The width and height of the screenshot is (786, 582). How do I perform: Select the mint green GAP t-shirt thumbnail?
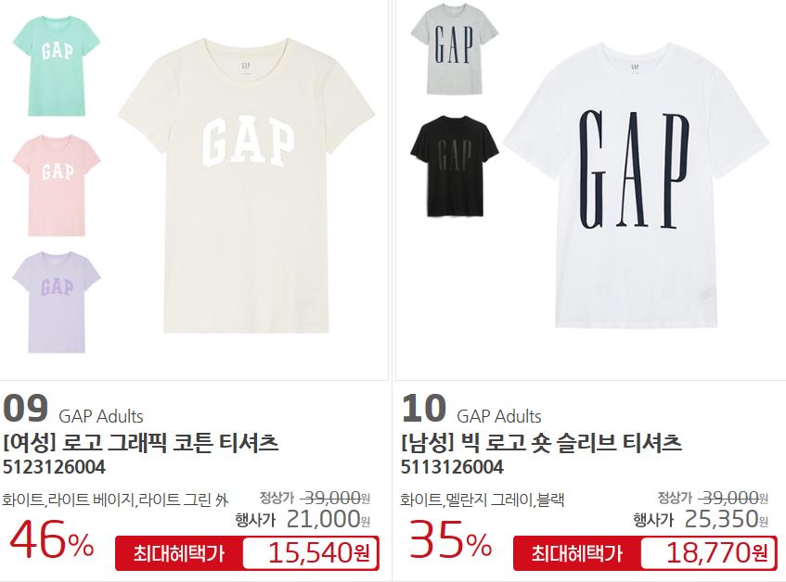pos(56,66)
